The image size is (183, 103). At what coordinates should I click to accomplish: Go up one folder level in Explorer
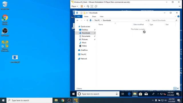[x=87, y=20]
